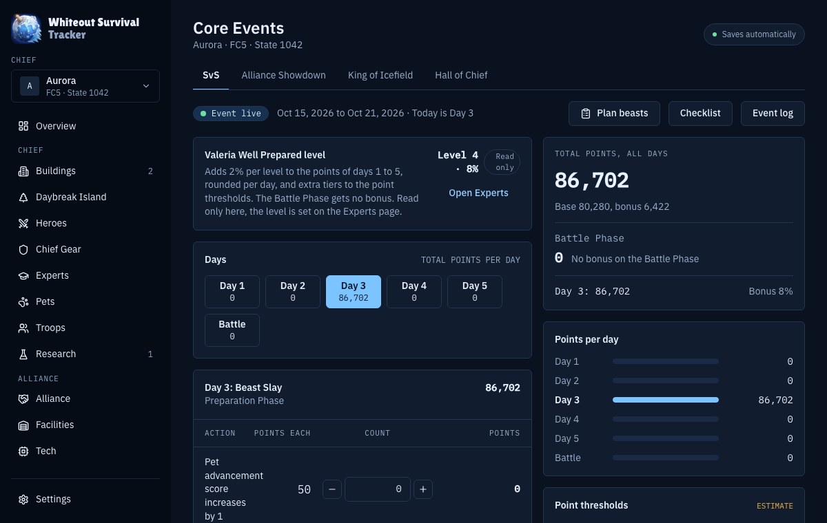
Task: Click the Day 3 points progress bar
Action: pos(666,400)
